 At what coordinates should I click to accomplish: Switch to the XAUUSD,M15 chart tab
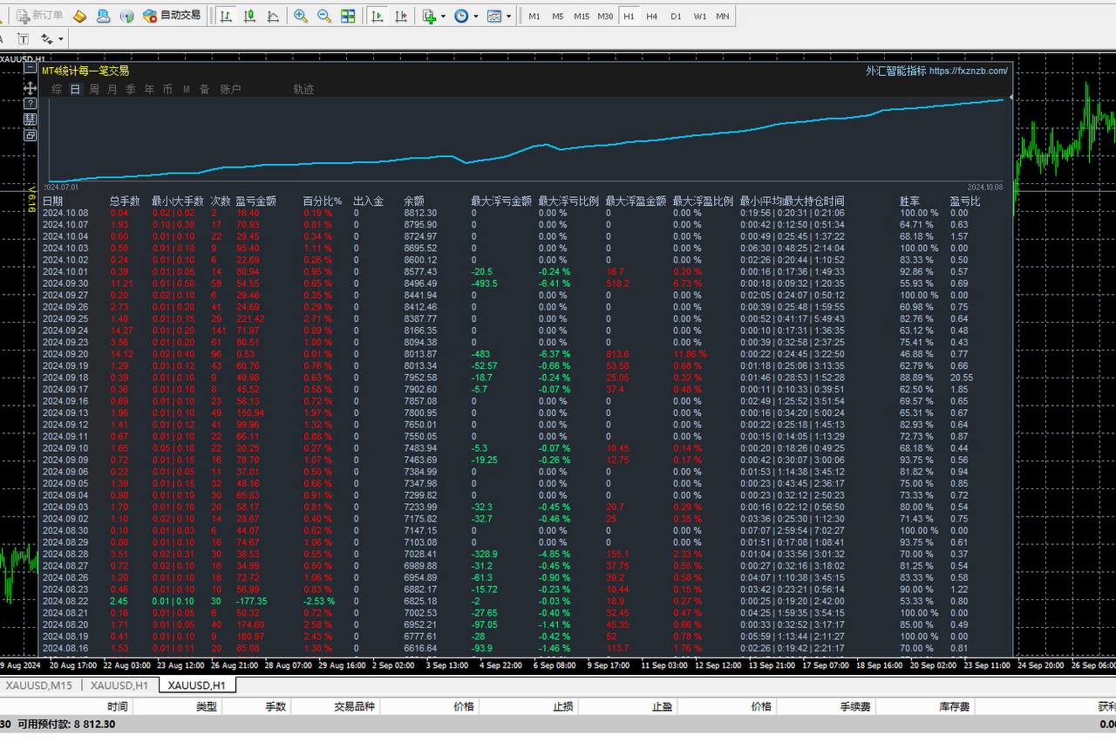[x=40, y=685]
